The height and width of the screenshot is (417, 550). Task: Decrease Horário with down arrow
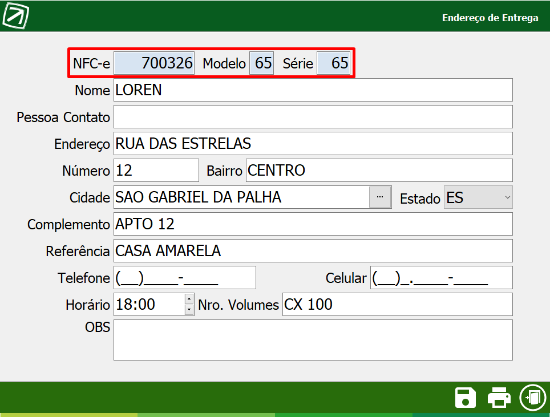coord(189,309)
